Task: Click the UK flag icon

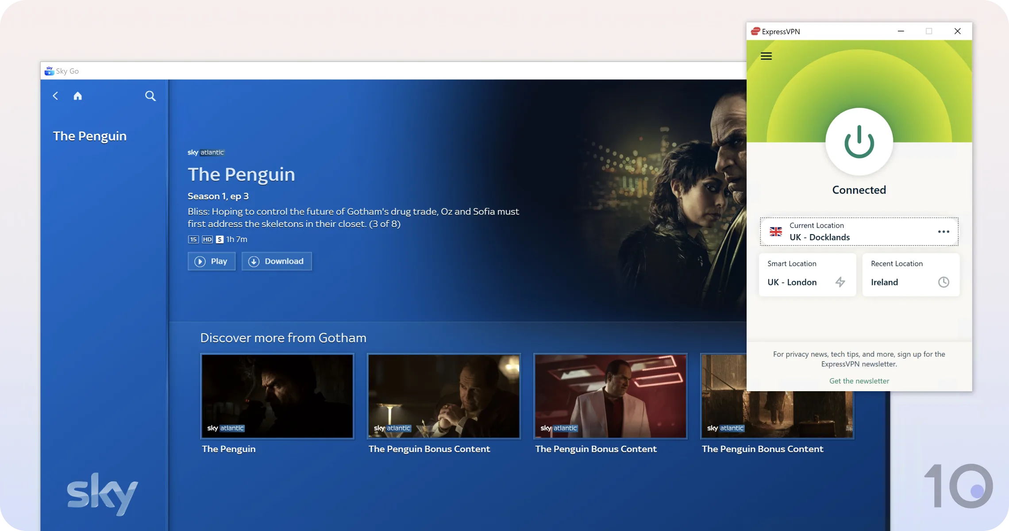Action: 776,231
